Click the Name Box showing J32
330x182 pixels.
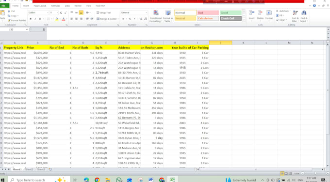(13, 30)
